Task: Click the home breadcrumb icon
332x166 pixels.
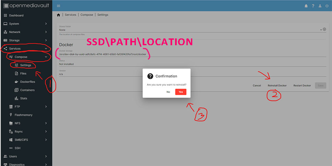Action: [x=58, y=15]
